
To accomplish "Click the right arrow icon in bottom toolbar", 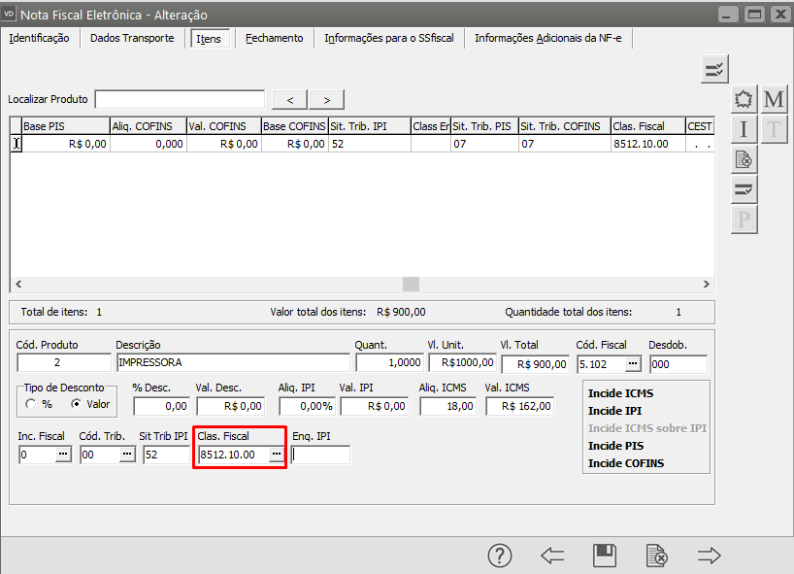I will tap(710, 556).
